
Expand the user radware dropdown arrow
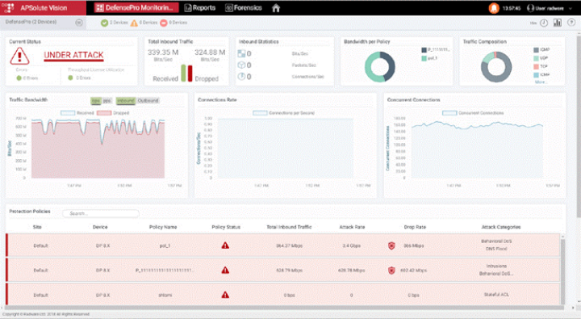point(571,8)
